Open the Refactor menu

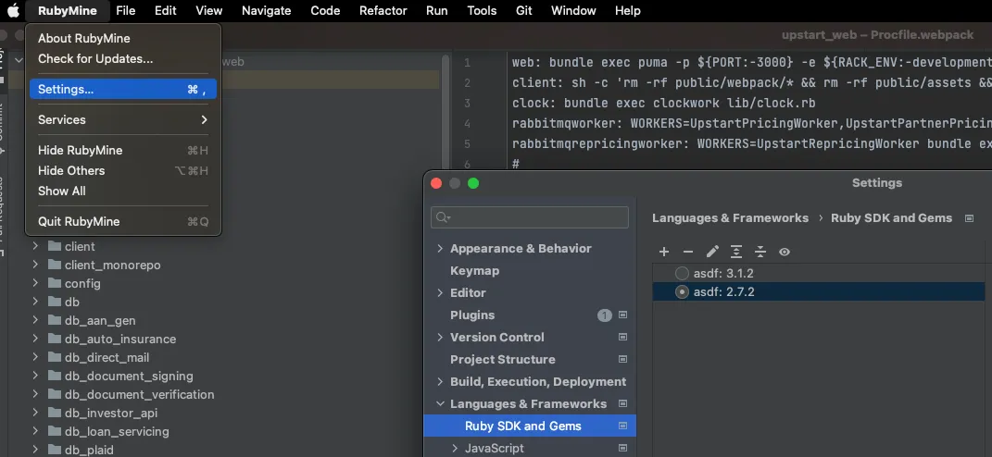tap(383, 11)
